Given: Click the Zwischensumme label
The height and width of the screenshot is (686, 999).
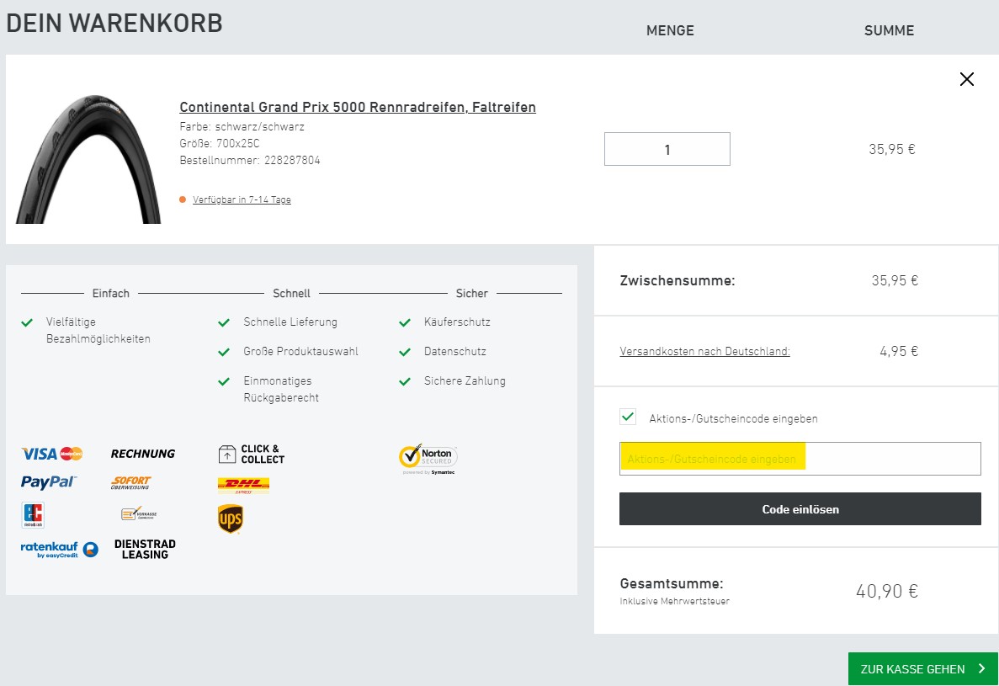Looking at the screenshot, I should [x=678, y=280].
